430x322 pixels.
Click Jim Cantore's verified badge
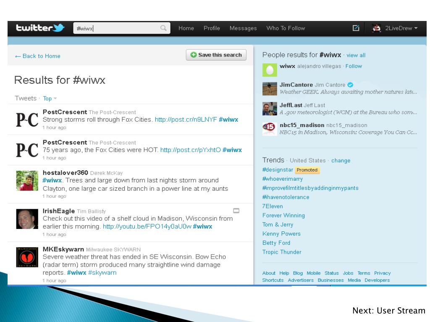tap(350, 85)
